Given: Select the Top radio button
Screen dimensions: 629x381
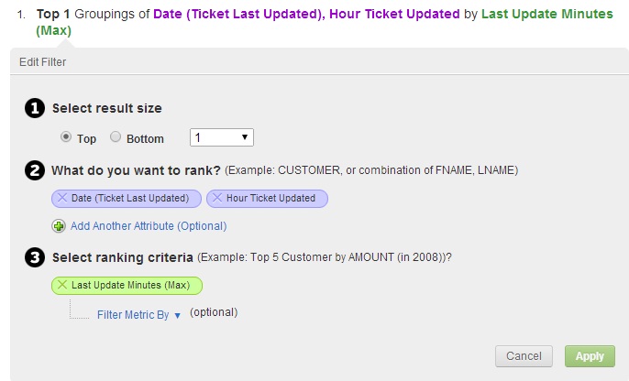Looking at the screenshot, I should [x=66, y=137].
